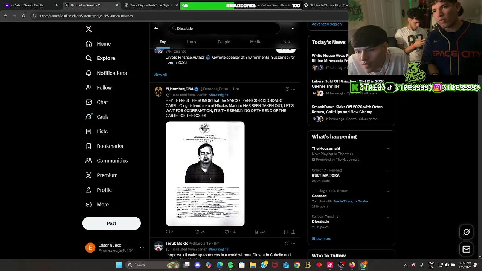Screen dimensions: 482x271
Task: Open the floating Messages envelope button
Action: (x=467, y=249)
